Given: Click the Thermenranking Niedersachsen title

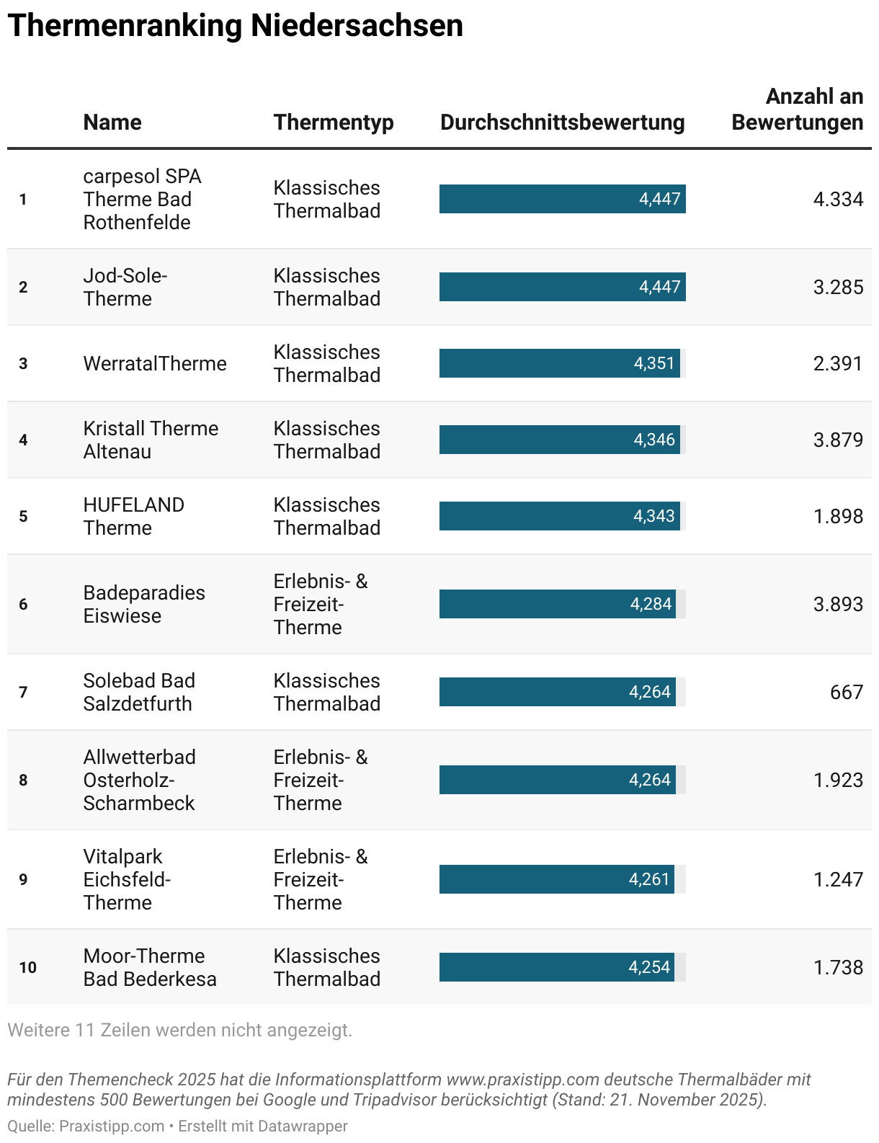Looking at the screenshot, I should tap(236, 25).
